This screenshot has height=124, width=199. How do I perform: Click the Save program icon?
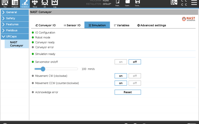pyautogui.click(x=137, y=3)
